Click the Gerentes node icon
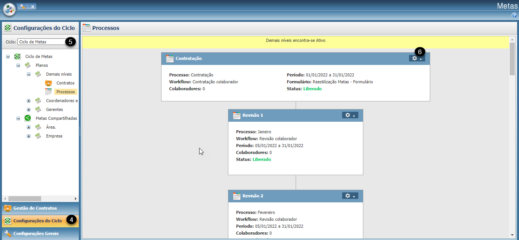The image size is (519, 240). coord(38,109)
